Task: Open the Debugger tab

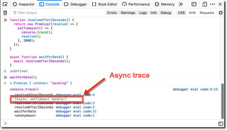Action: click(x=76, y=4)
